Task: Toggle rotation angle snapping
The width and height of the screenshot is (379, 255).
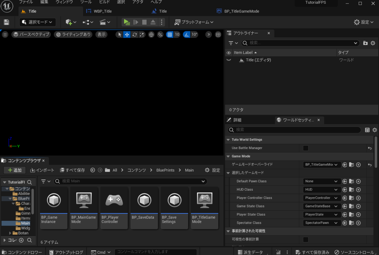Action: pos(186,34)
